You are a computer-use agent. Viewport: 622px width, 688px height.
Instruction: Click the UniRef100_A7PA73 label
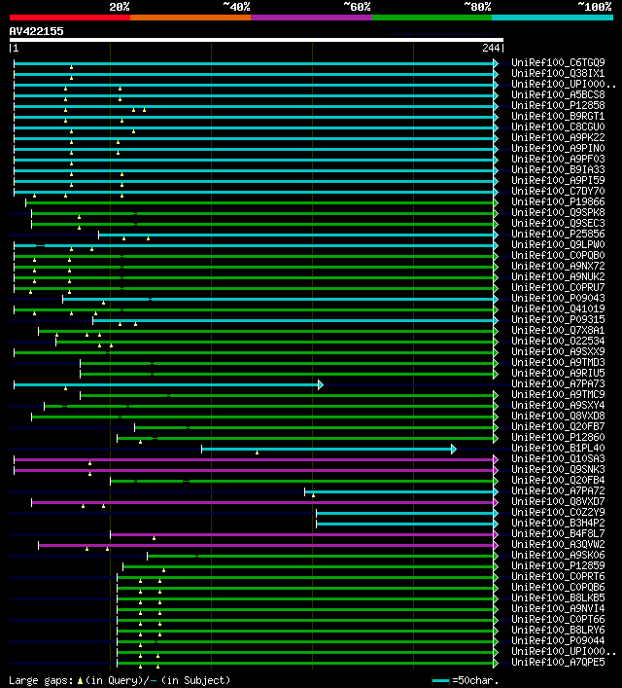(x=558, y=384)
